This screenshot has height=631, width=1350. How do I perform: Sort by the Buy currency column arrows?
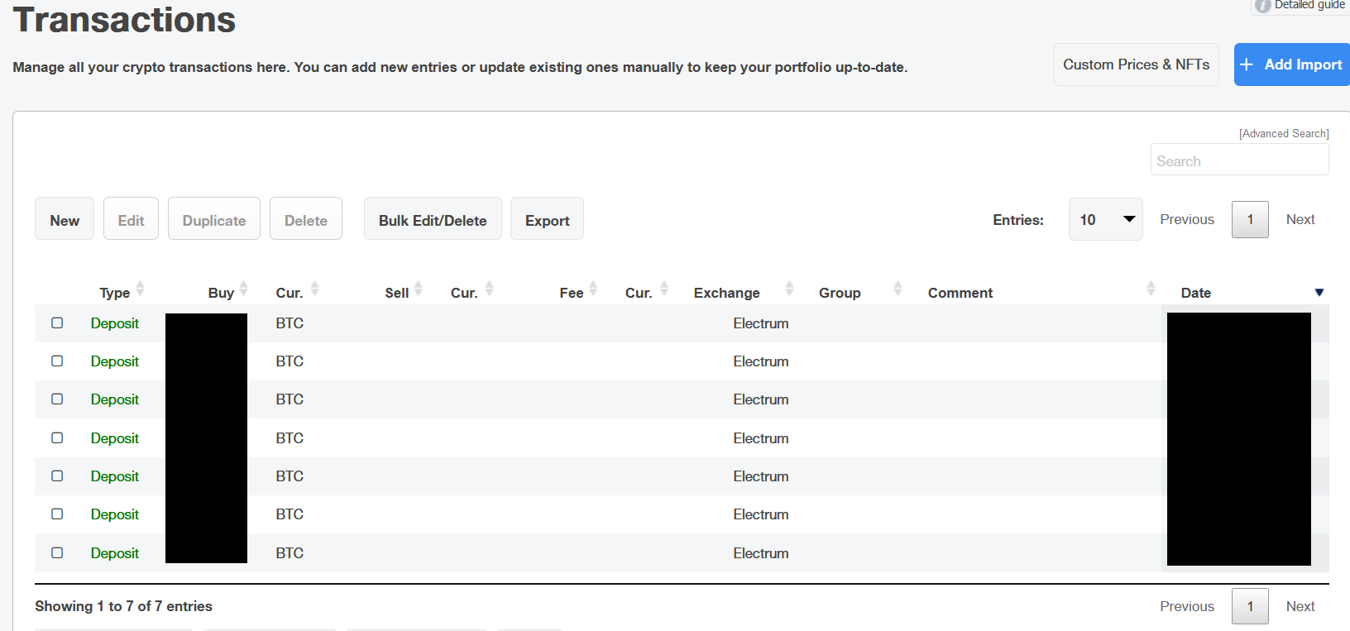[314, 289]
